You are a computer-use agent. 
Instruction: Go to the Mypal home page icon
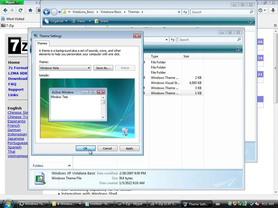point(30,10)
